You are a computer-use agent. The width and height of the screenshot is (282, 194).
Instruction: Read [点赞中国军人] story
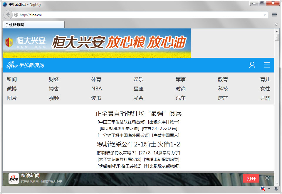[166, 135]
